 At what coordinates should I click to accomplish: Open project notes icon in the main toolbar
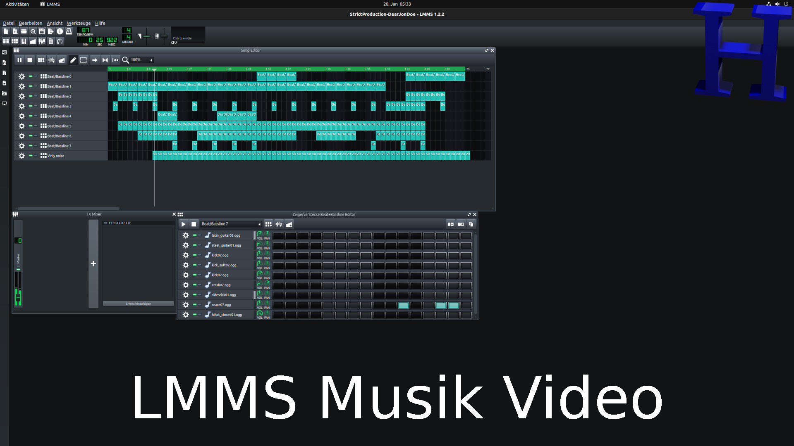click(x=51, y=41)
